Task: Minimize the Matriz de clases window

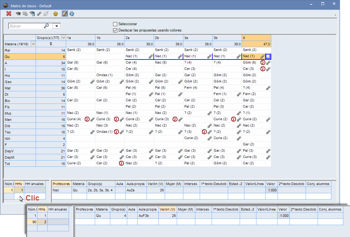Action: pos(311,4)
